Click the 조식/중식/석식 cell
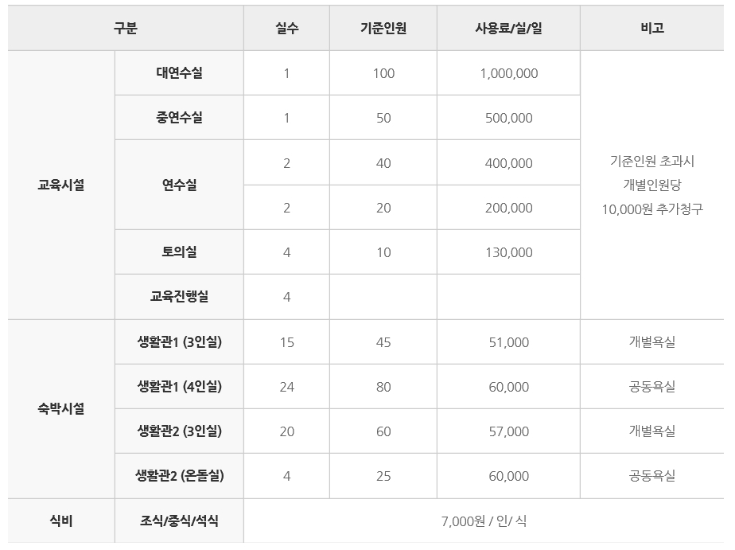 [x=179, y=521]
